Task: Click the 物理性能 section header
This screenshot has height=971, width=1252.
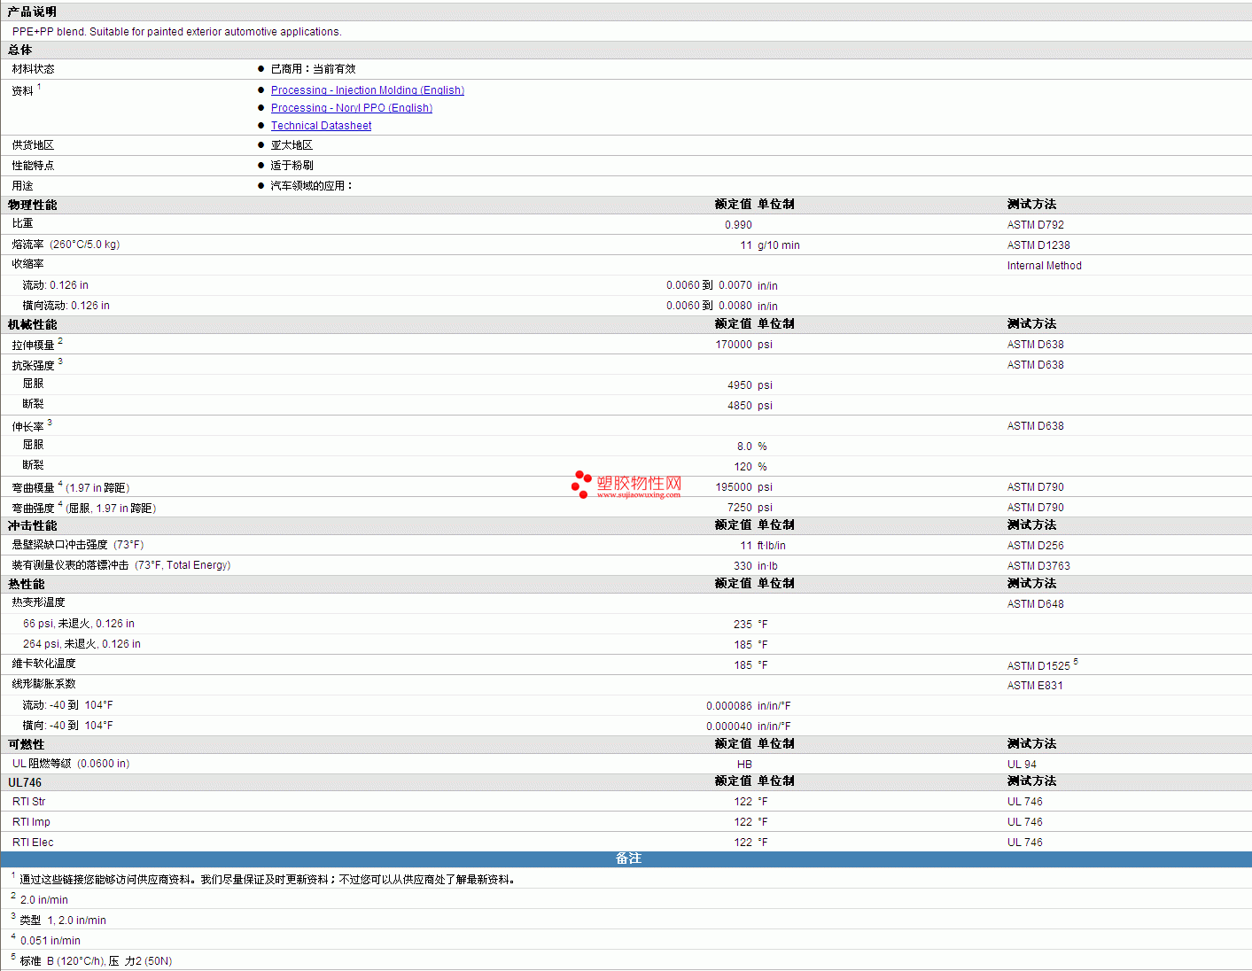Action: [x=32, y=205]
